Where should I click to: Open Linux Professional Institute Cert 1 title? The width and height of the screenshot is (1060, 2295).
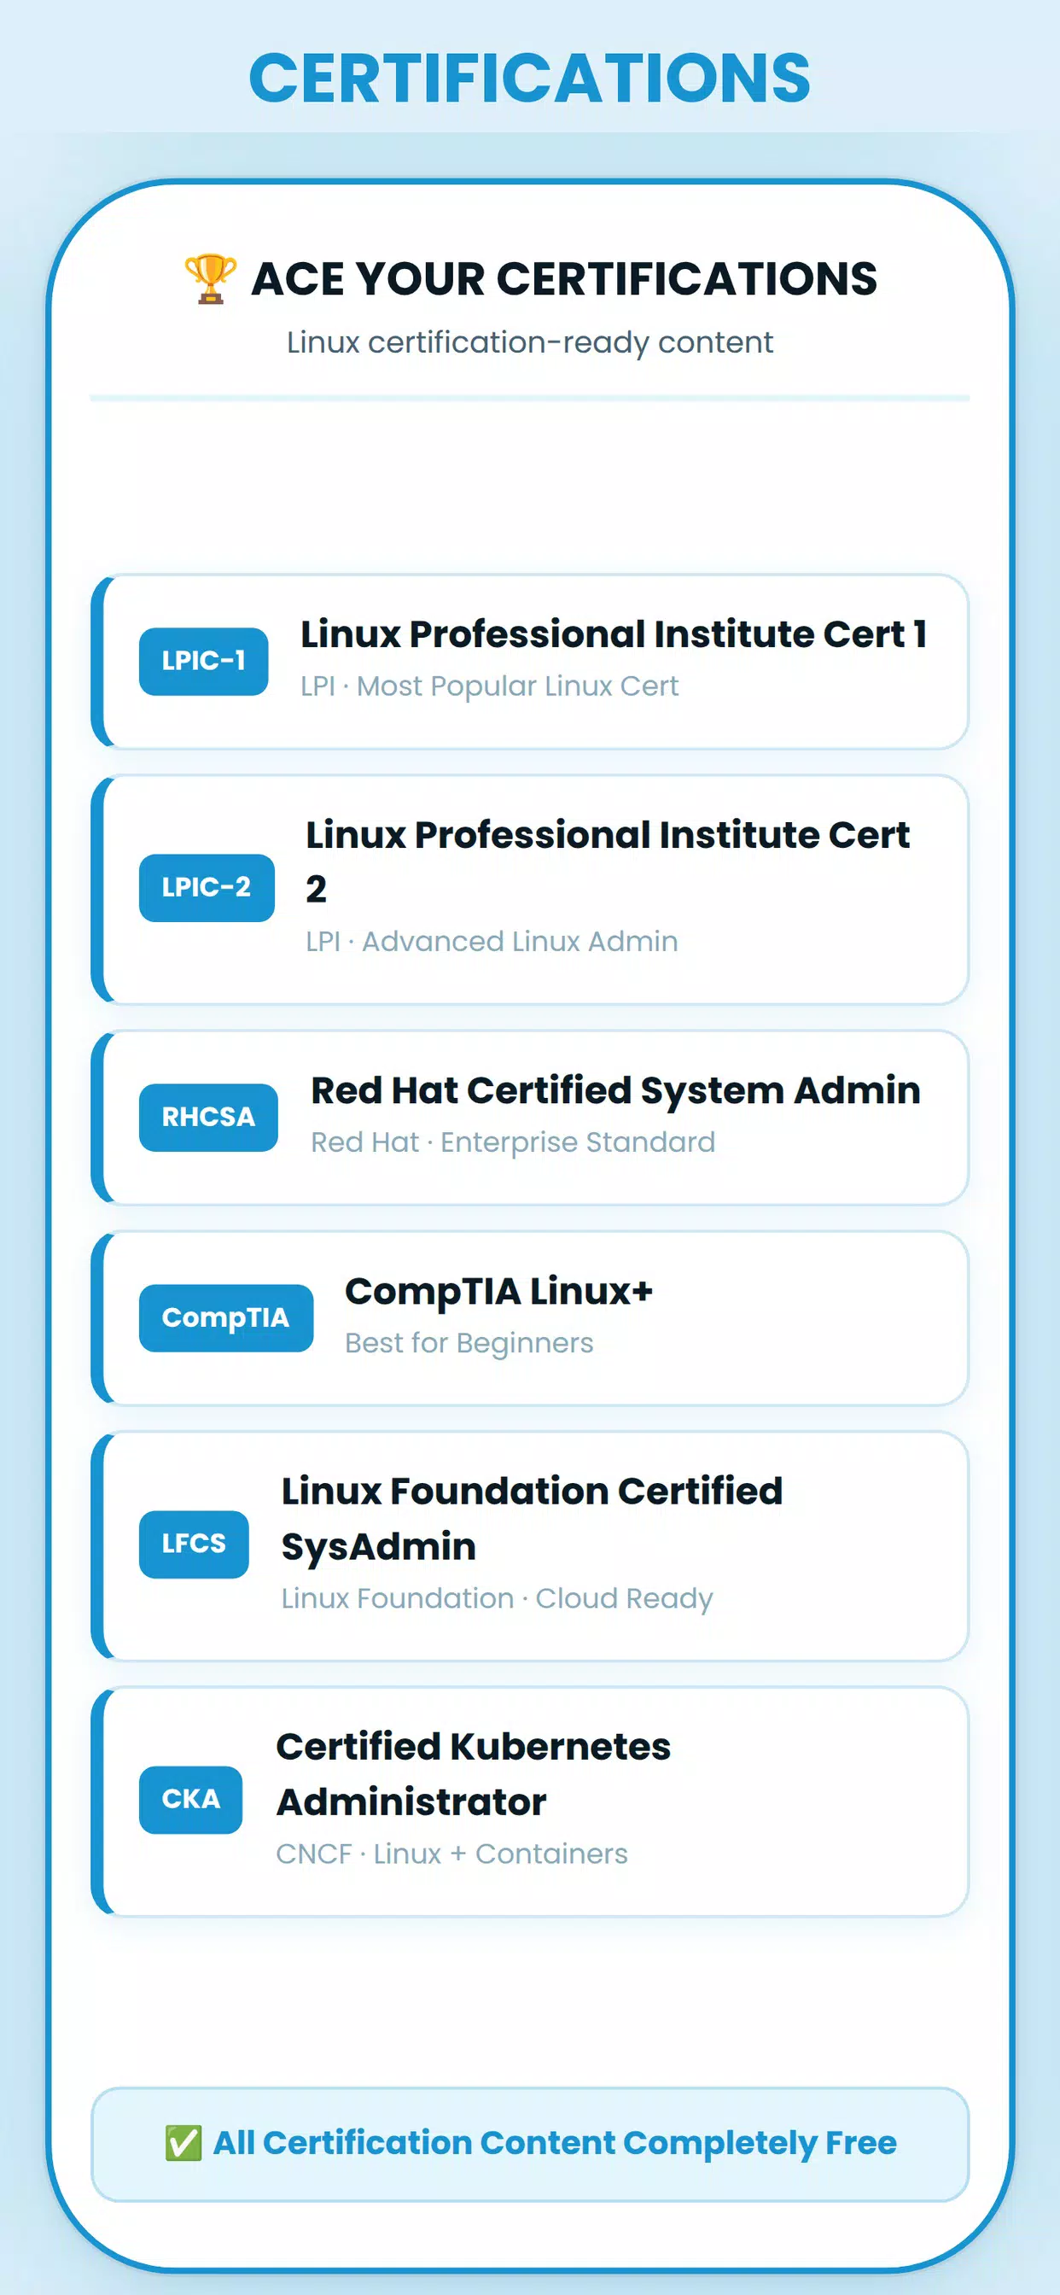[x=614, y=634]
